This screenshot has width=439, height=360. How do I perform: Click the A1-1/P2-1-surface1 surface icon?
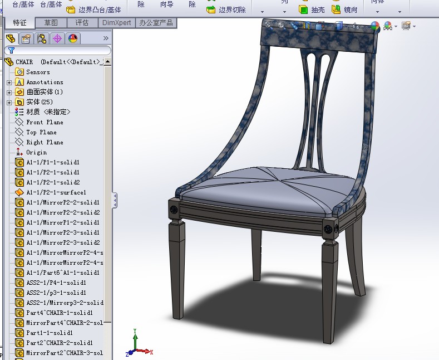point(19,192)
